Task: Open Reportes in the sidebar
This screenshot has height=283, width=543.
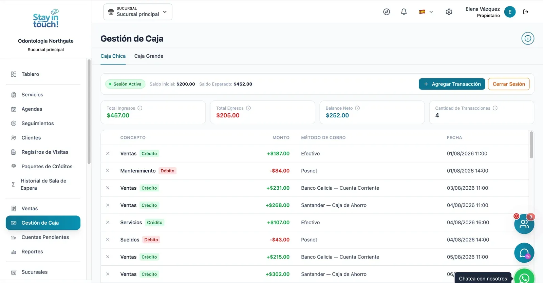Action: pos(43,251)
